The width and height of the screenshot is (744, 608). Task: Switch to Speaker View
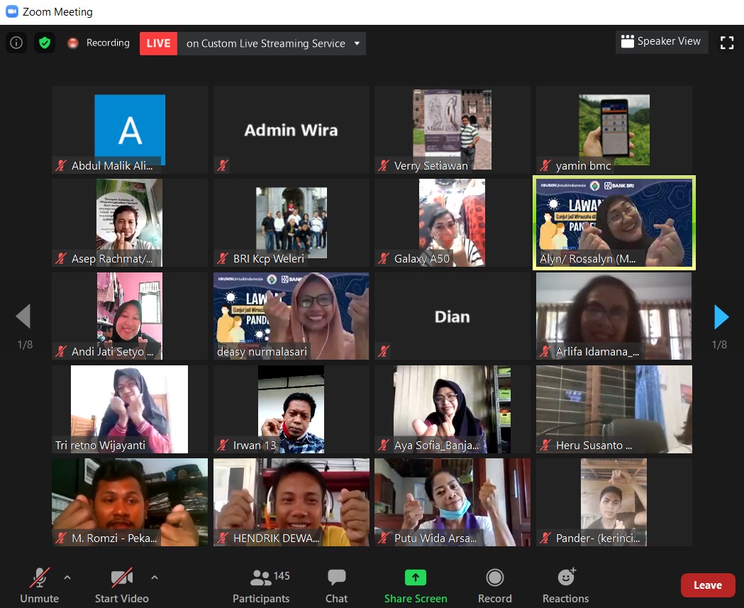coord(661,42)
